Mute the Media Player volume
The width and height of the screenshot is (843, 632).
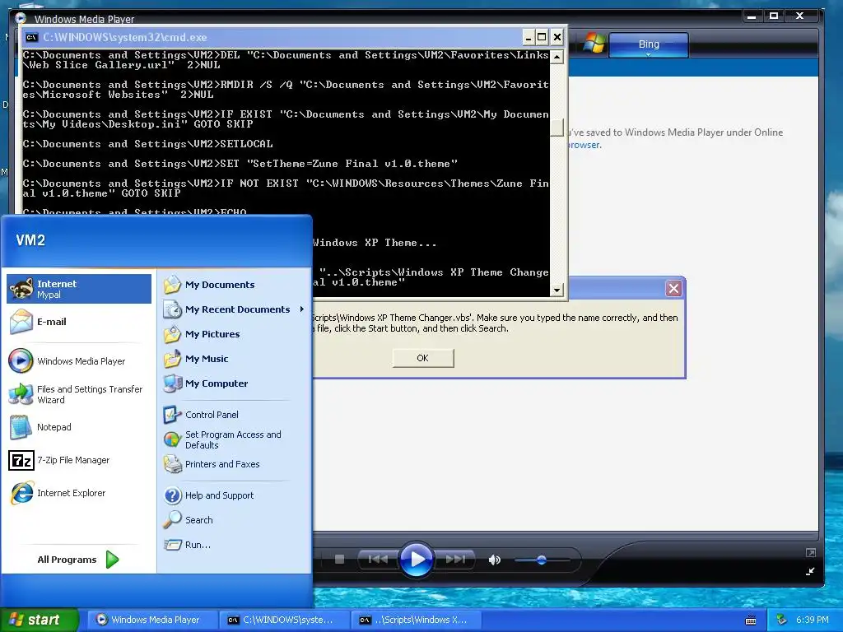(495, 560)
